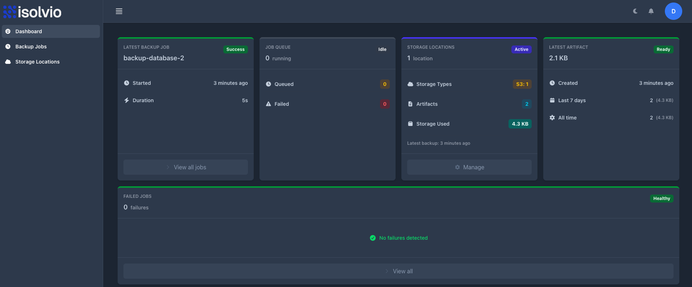Click the backup-database-2 job name
The height and width of the screenshot is (287, 692).
154,58
